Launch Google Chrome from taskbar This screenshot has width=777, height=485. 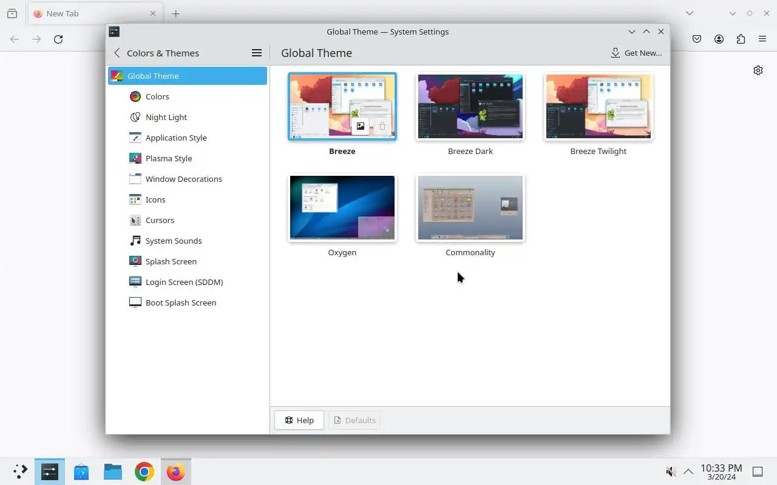click(x=144, y=472)
